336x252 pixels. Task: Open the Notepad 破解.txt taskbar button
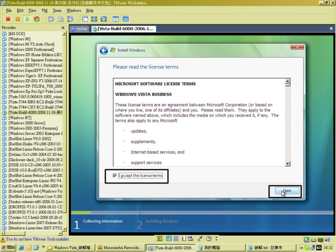pyautogui.click(x=271, y=248)
